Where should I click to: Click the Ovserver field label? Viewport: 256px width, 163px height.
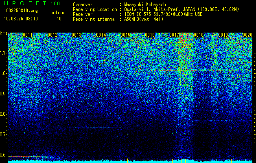pos(83,4)
